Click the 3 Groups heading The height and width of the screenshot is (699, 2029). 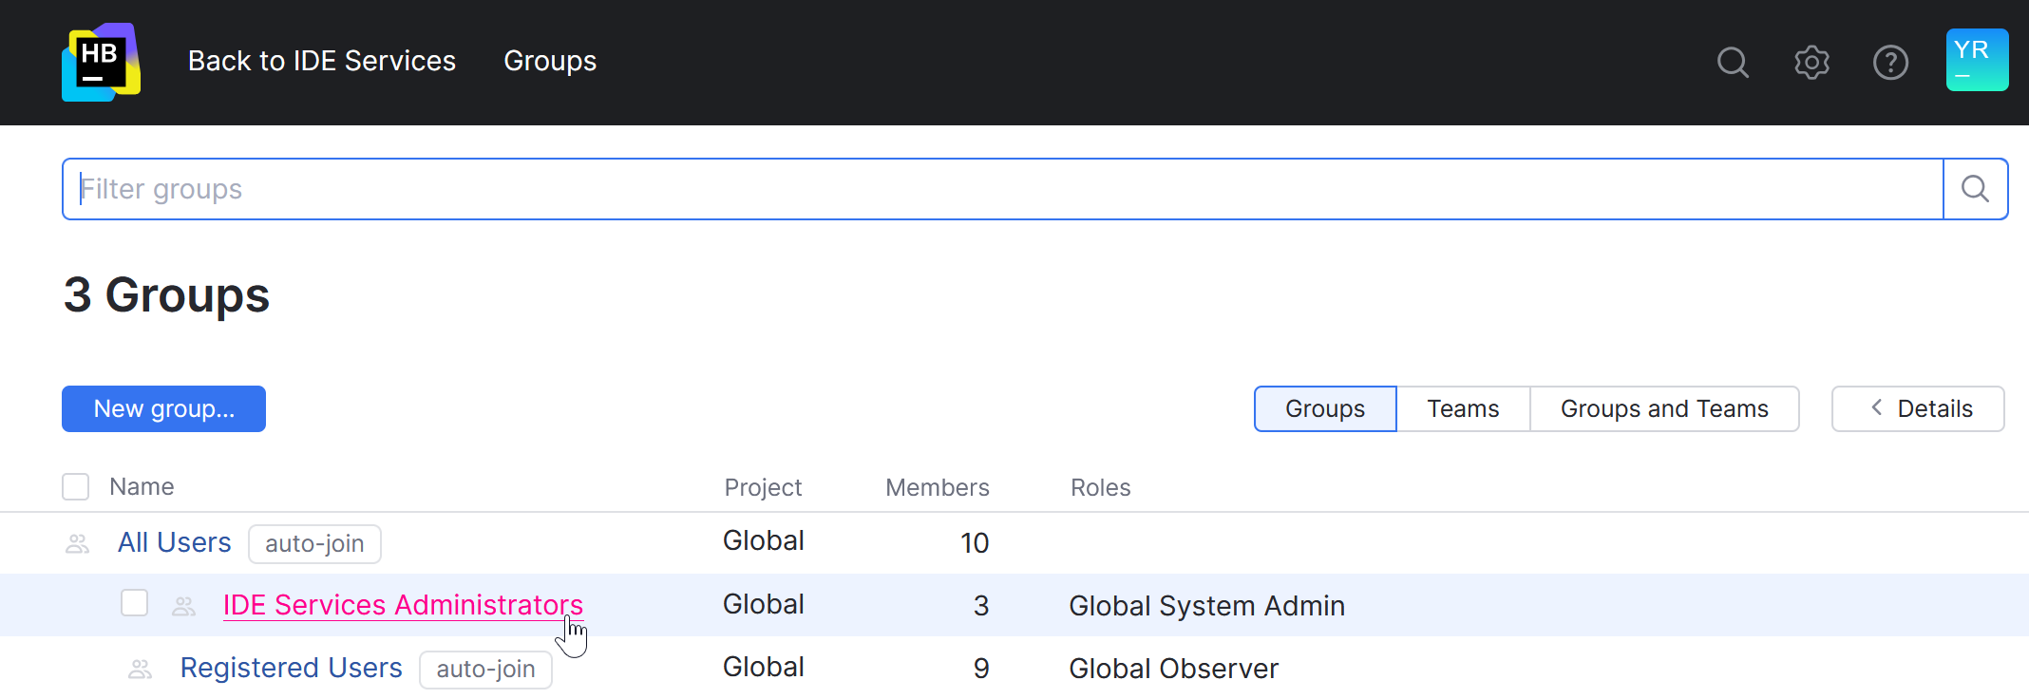point(166,295)
